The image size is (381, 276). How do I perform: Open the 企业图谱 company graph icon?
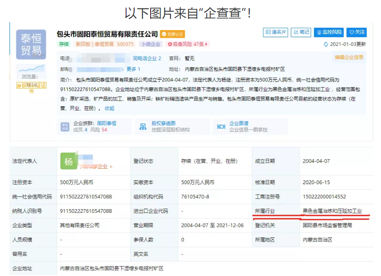coord(222,125)
